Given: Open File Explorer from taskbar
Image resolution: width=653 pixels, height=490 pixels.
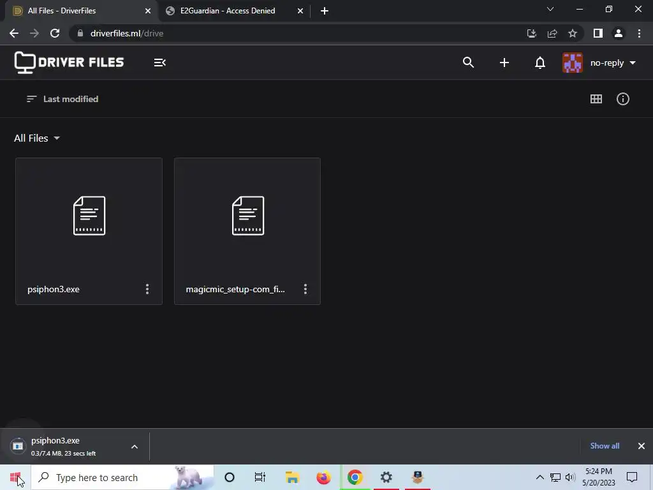Looking at the screenshot, I should click(292, 477).
